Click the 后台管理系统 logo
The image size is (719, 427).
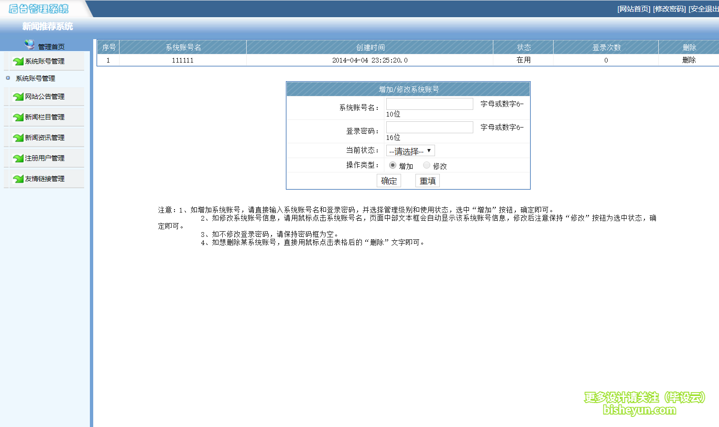(x=39, y=9)
